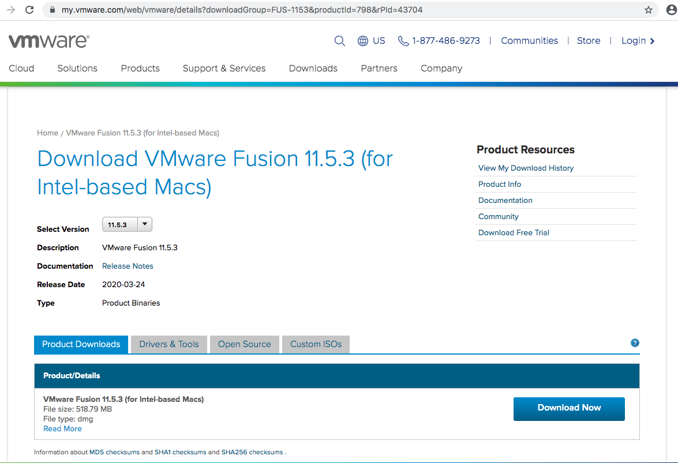Click the description value VMware Fusion 11.5.3

[x=140, y=248]
